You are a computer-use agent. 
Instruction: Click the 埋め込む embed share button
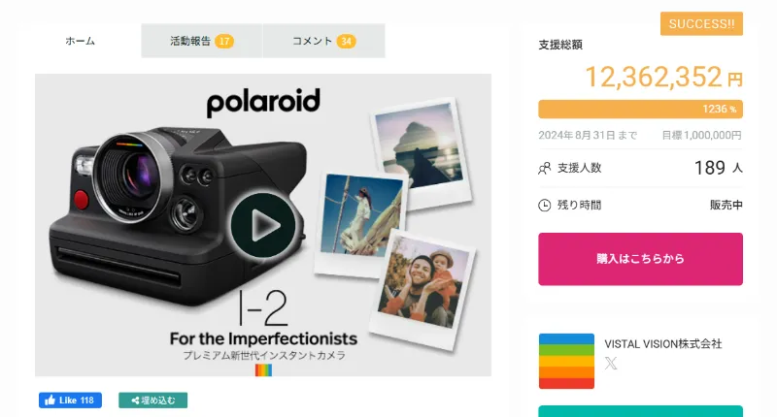pos(153,401)
